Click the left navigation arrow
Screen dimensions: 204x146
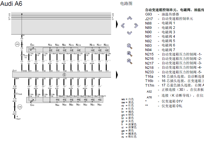[123, 25]
